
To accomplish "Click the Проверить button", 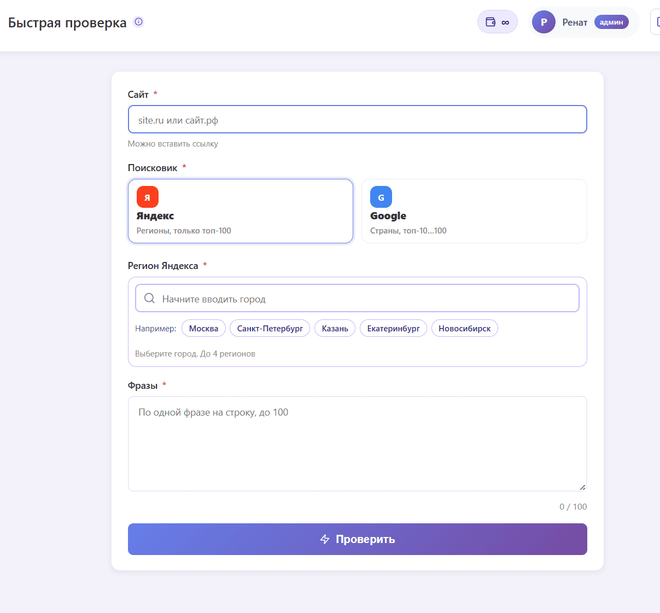I will 358,539.
